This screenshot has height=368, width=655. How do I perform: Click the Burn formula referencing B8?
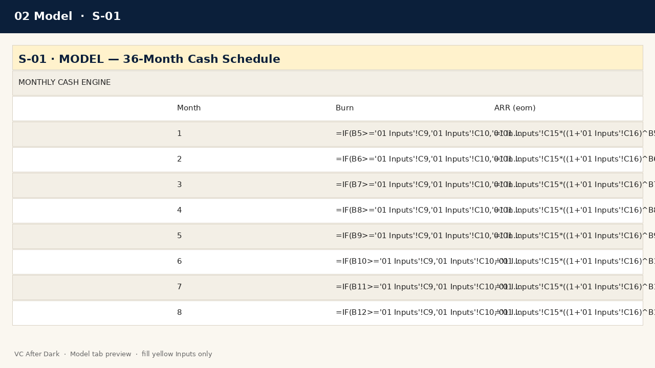click(409, 211)
